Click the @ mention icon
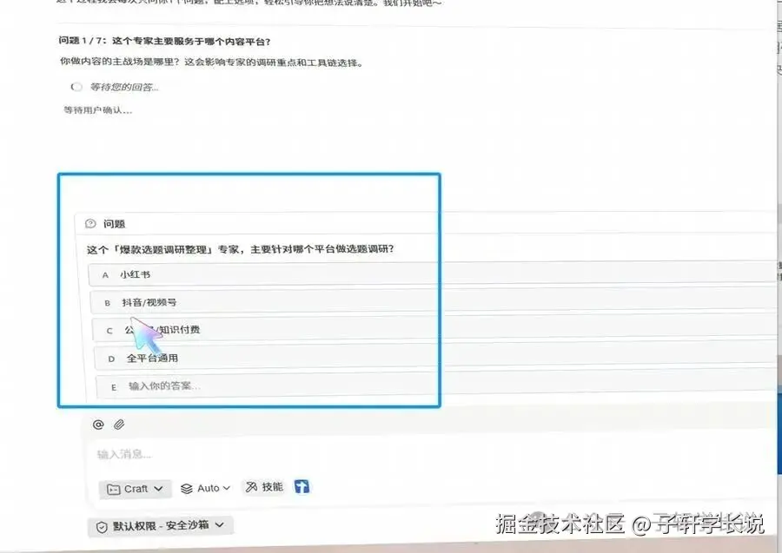782x553 pixels. point(98,425)
